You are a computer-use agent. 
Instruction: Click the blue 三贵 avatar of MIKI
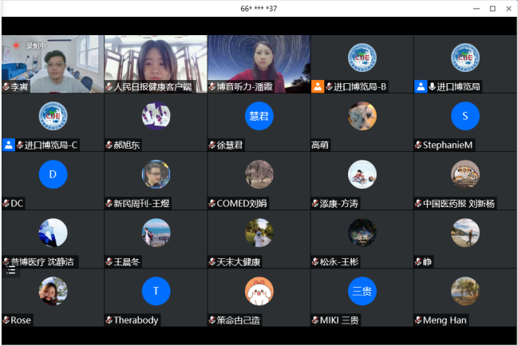pos(362,291)
